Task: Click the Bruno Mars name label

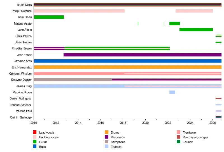Action: 24,5
